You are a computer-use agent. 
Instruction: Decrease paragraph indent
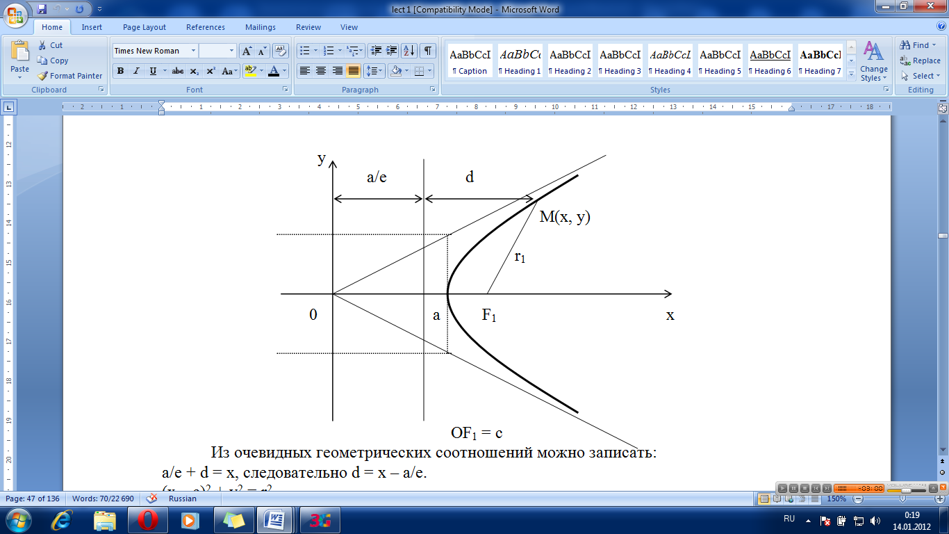[376, 51]
